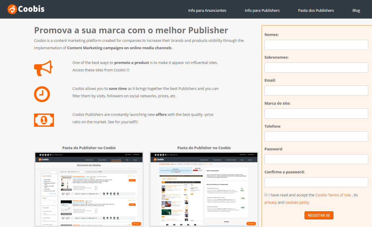The image size is (372, 227).
Task: Click the bold 'save time' text
Action: [118, 88]
